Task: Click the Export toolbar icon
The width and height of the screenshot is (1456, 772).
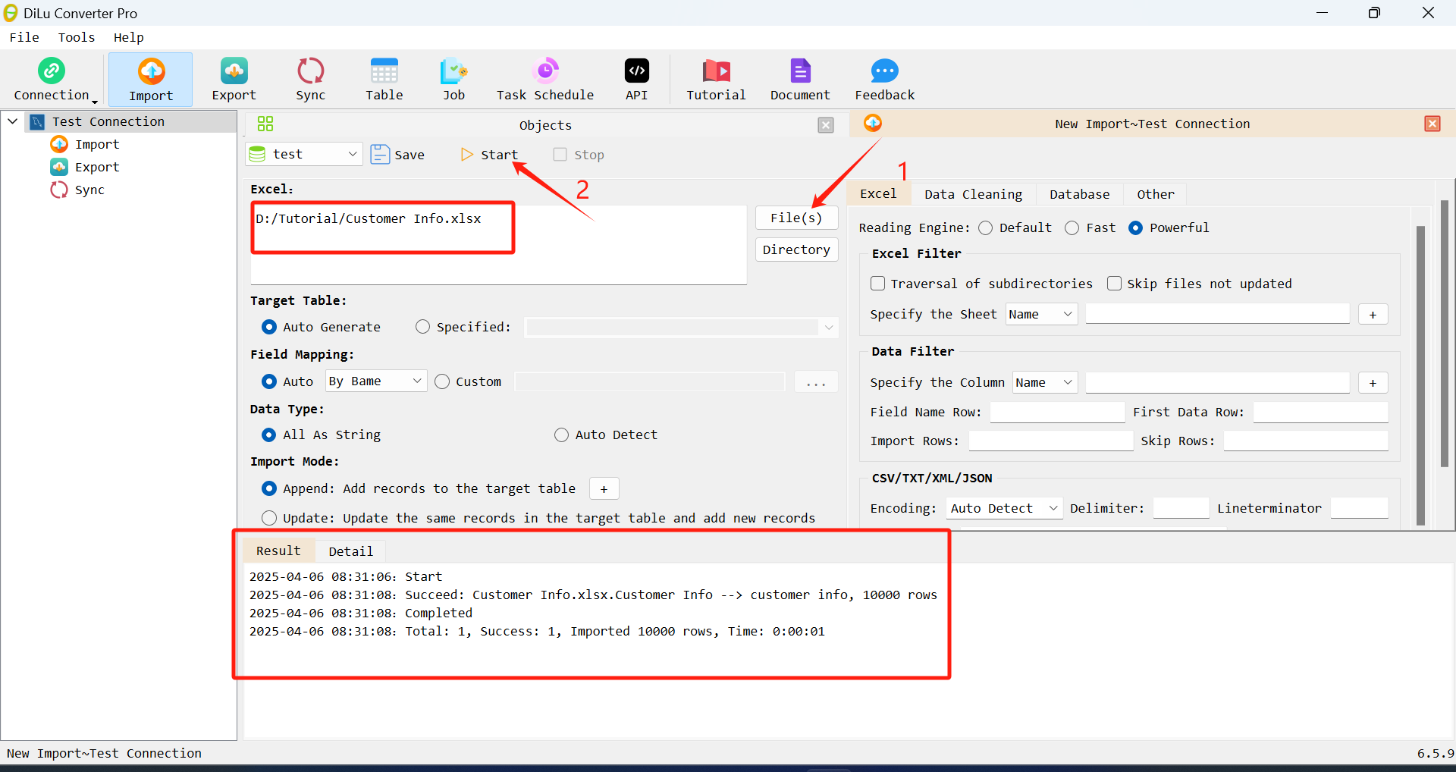Action: pyautogui.click(x=234, y=71)
